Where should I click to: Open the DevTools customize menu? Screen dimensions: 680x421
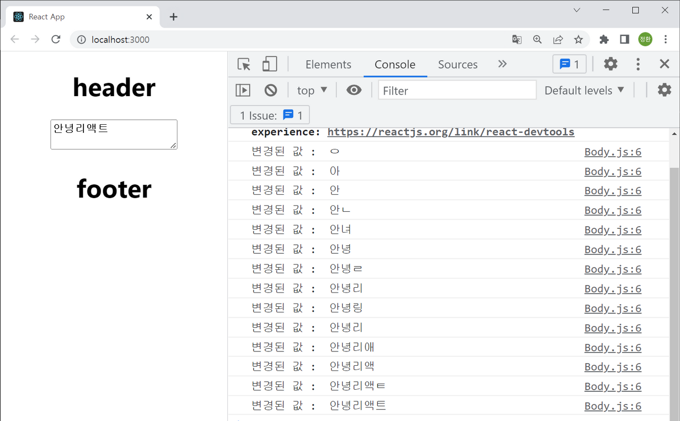pos(638,64)
